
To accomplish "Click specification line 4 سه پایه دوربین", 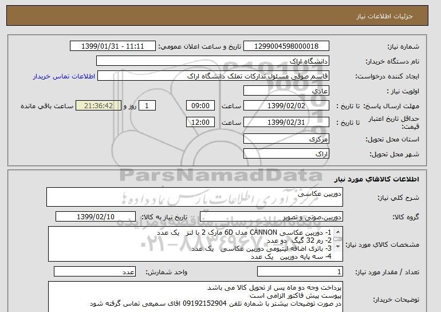I will [291, 257].
